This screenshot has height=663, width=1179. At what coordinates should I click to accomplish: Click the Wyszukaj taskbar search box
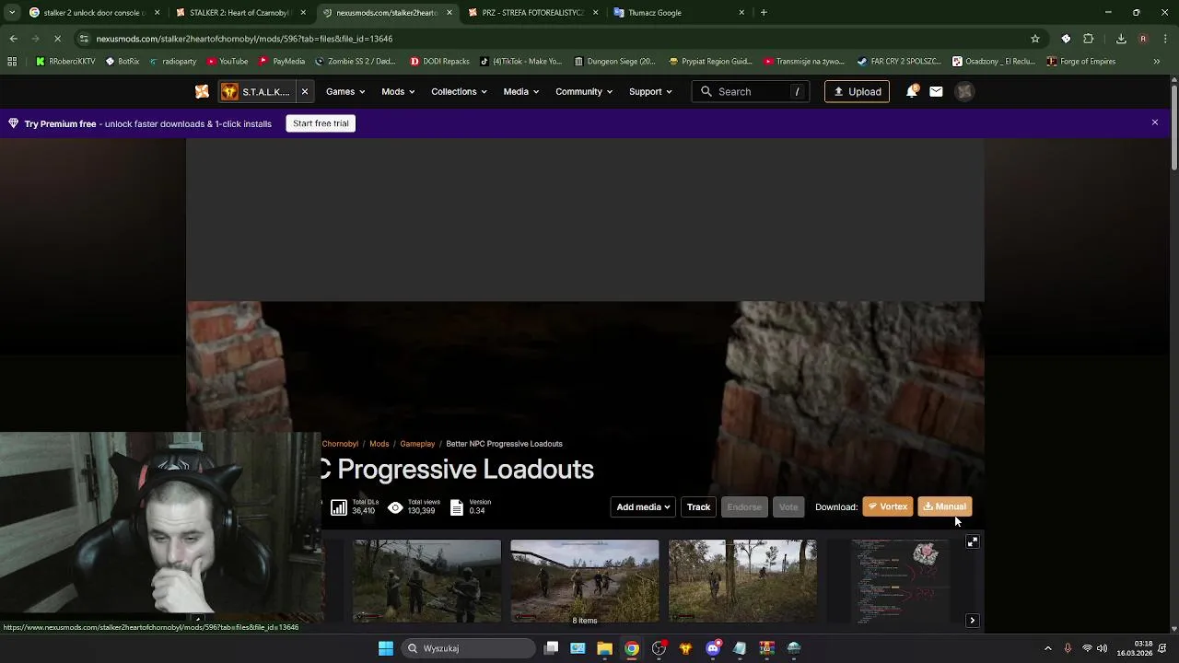[470, 648]
